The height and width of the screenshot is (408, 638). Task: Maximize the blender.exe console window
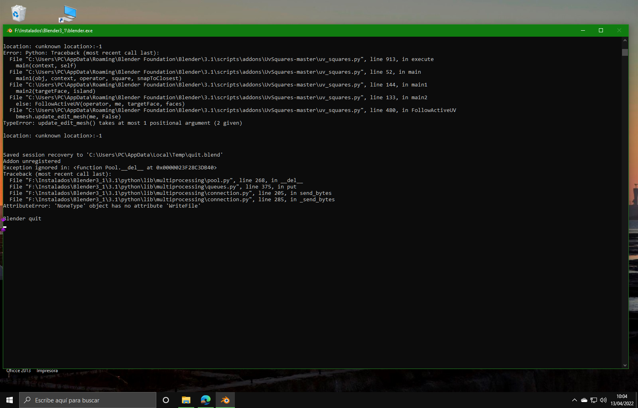pos(601,31)
